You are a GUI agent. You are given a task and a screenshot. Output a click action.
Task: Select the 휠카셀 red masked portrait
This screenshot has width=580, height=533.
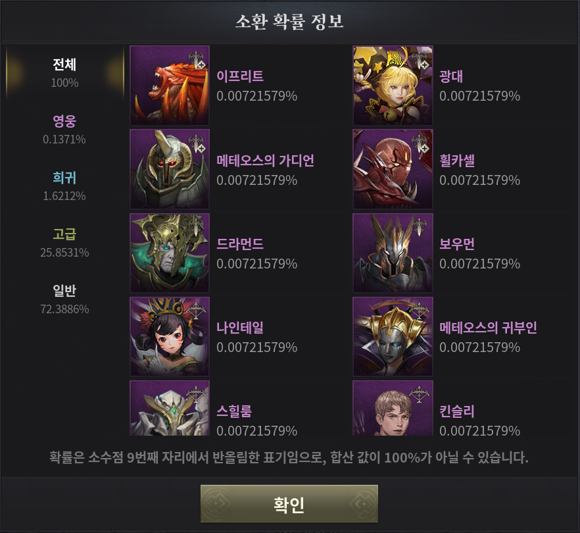pos(393,169)
